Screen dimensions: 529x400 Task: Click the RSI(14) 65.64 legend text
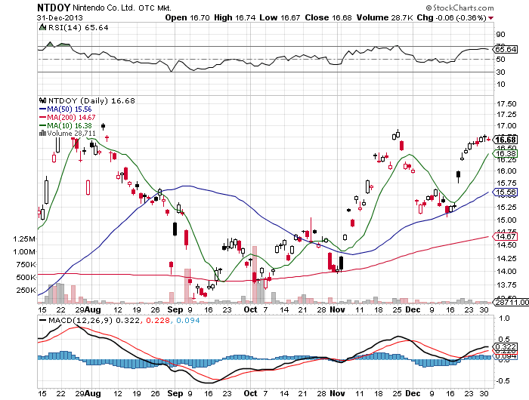tap(79, 28)
